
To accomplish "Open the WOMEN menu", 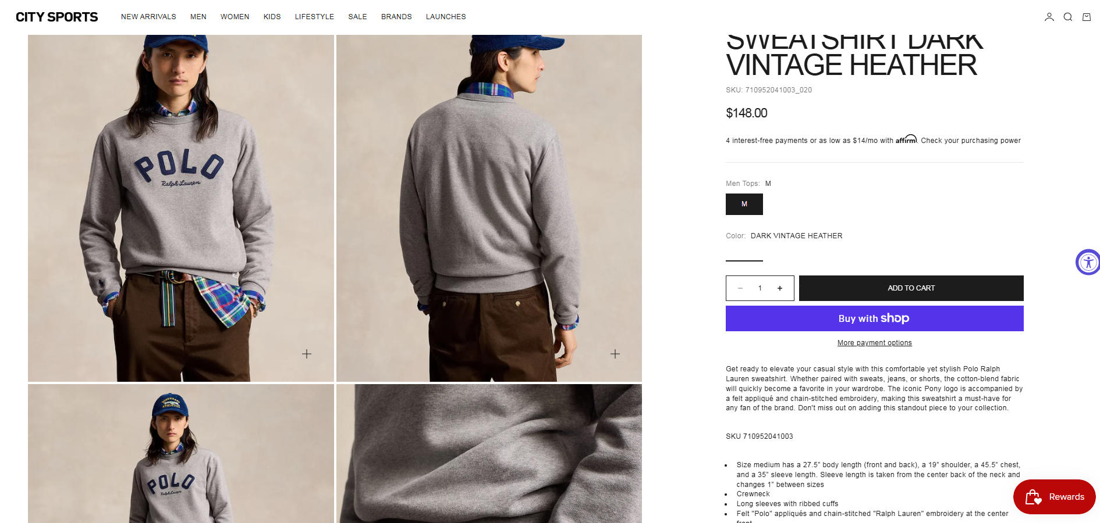I will [x=235, y=17].
